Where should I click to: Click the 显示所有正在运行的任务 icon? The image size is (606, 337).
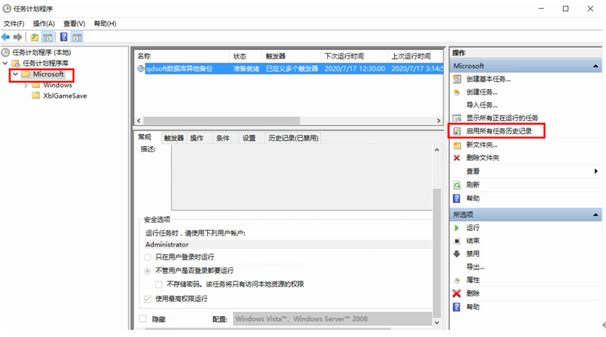(x=457, y=118)
